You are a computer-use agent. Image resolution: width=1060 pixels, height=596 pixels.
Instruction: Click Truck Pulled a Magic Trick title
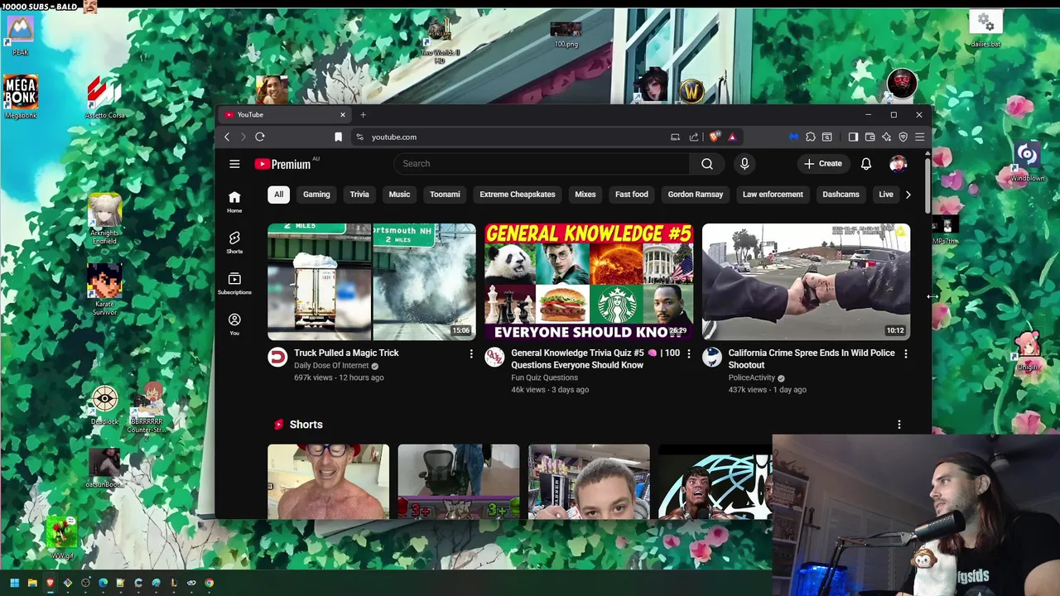click(x=346, y=353)
